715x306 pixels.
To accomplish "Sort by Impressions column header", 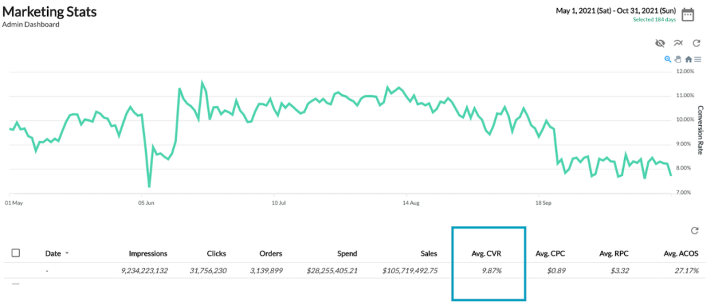I will [x=145, y=253].
